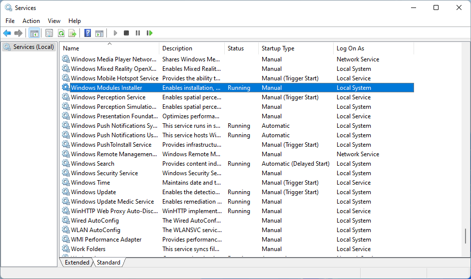
Task: Sort by the Description column header
Action: [x=192, y=48]
